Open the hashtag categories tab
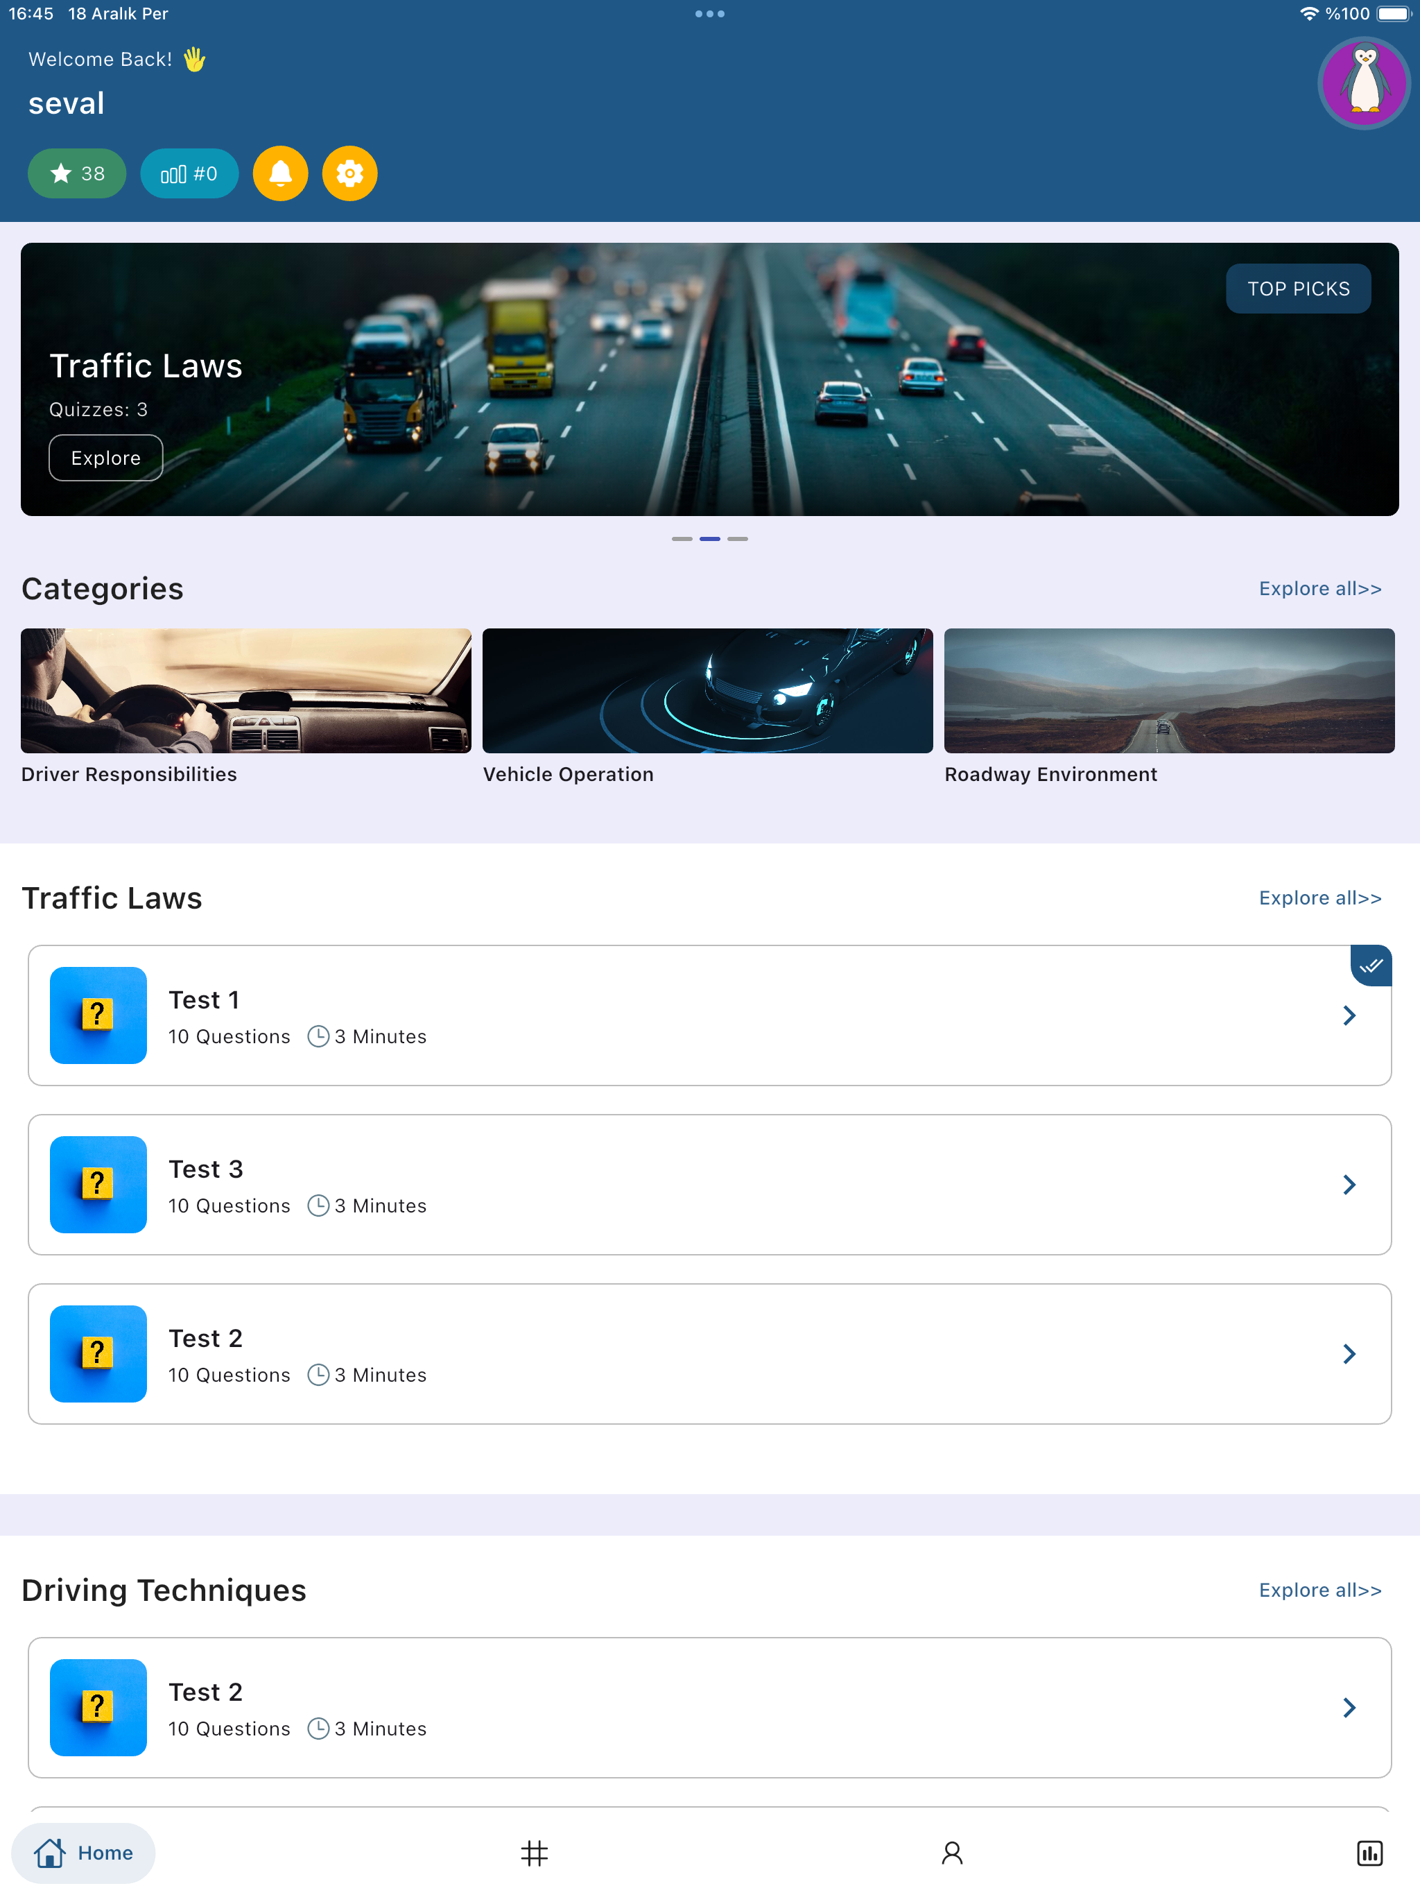 tap(535, 1853)
